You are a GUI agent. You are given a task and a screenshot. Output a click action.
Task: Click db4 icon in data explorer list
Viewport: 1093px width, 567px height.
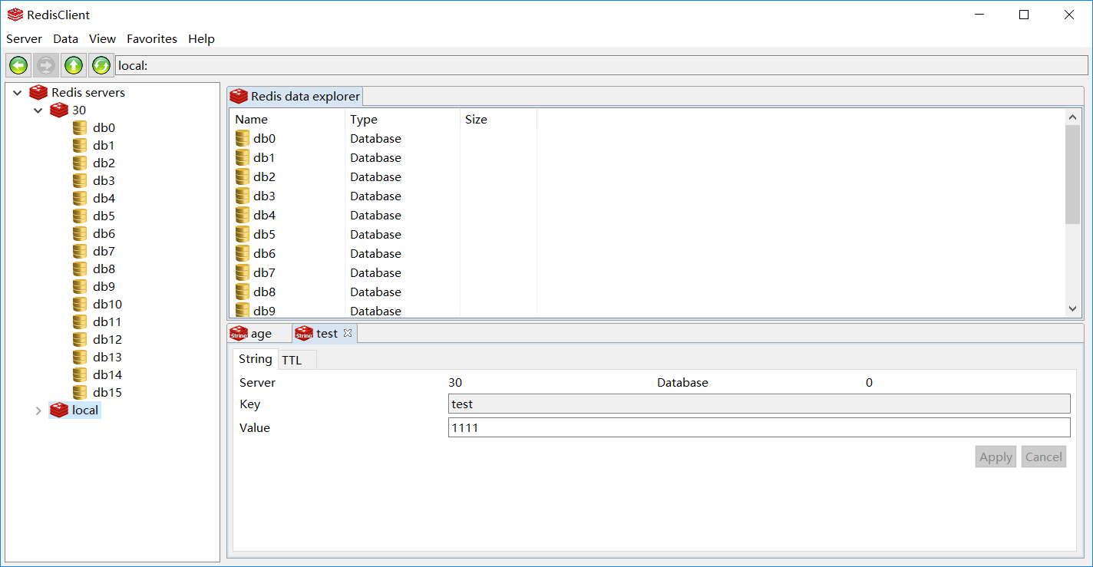(243, 215)
